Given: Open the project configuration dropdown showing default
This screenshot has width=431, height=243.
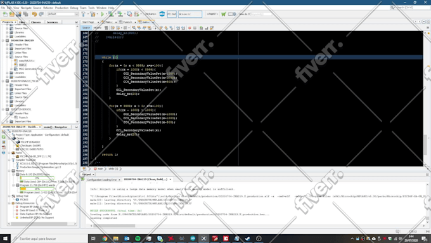Looking at the screenshot, I should (63, 14).
